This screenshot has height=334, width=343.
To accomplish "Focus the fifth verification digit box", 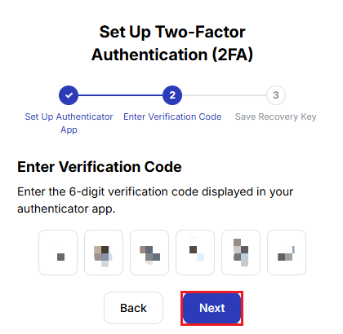I will [241, 253].
